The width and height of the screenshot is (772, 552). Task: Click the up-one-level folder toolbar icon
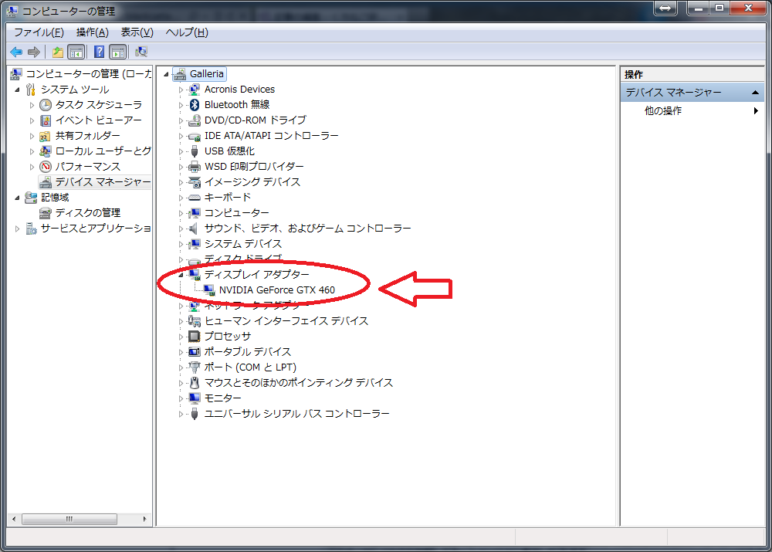click(x=58, y=52)
